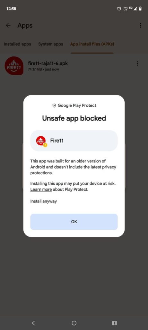Tap the Fire11 warning app icon in dialog
This screenshot has height=330, width=148.
[x=41, y=141]
